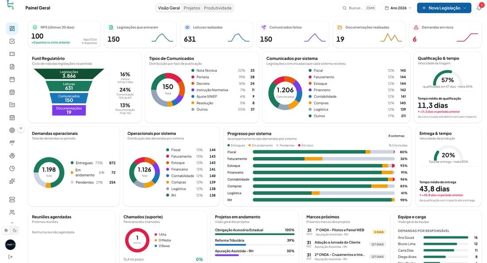Image resolution: width=487 pixels, height=263 pixels.
Task: Click the 1 Alta legend in Chamados
Action: [x=160, y=234]
